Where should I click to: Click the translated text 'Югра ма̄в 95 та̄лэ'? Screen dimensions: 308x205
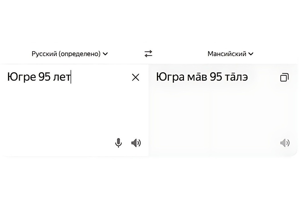(x=202, y=77)
